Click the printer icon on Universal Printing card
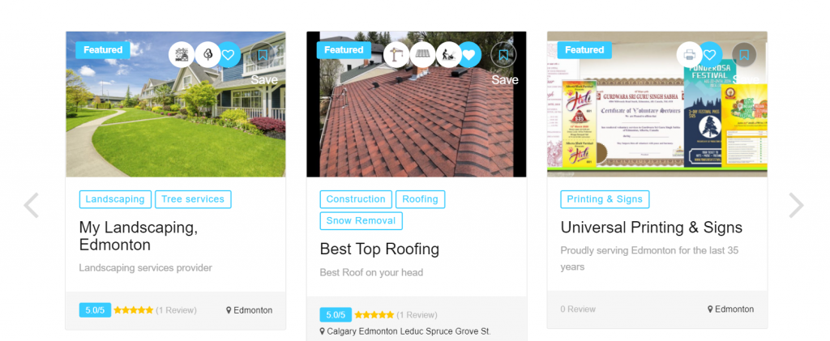 689,55
